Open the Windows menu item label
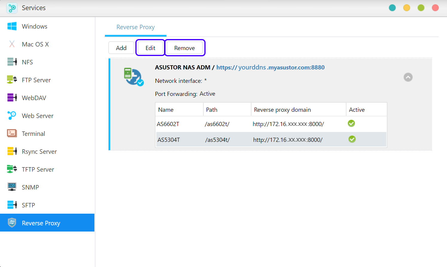Image resolution: width=447 pixels, height=267 pixels. [x=35, y=26]
